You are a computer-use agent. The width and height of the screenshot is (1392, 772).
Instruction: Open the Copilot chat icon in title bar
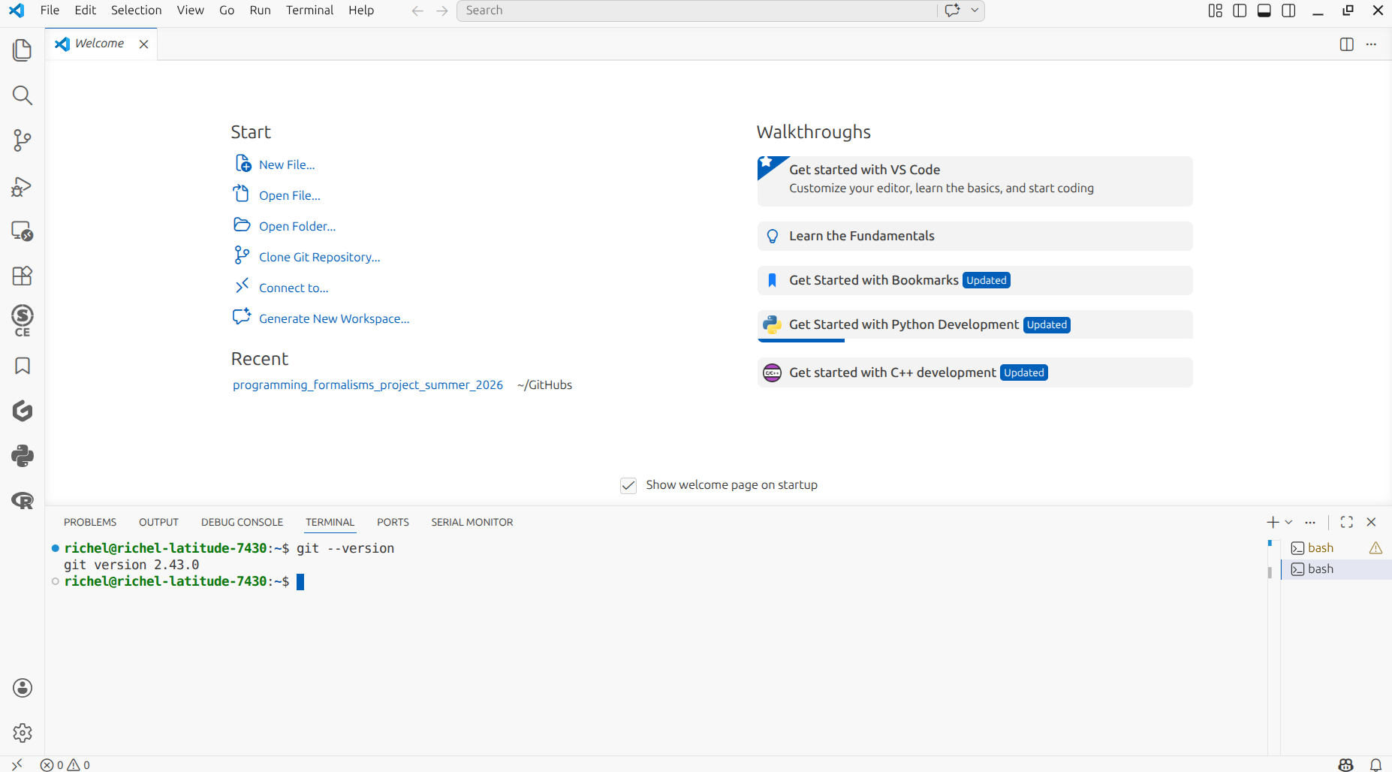(953, 11)
